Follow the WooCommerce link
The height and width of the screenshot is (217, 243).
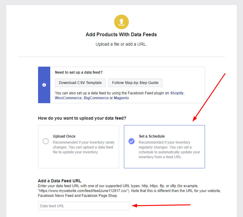[x=68, y=98]
